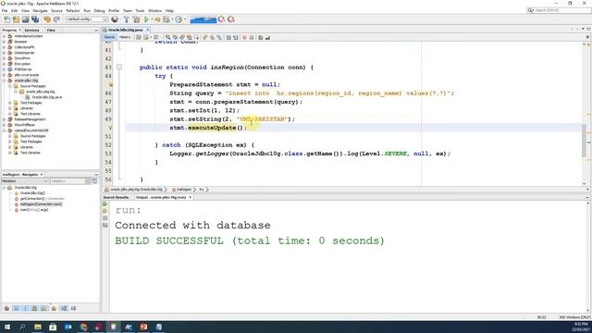Switch to the Files tab
This screenshot has height=333, width=592.
(51, 31)
